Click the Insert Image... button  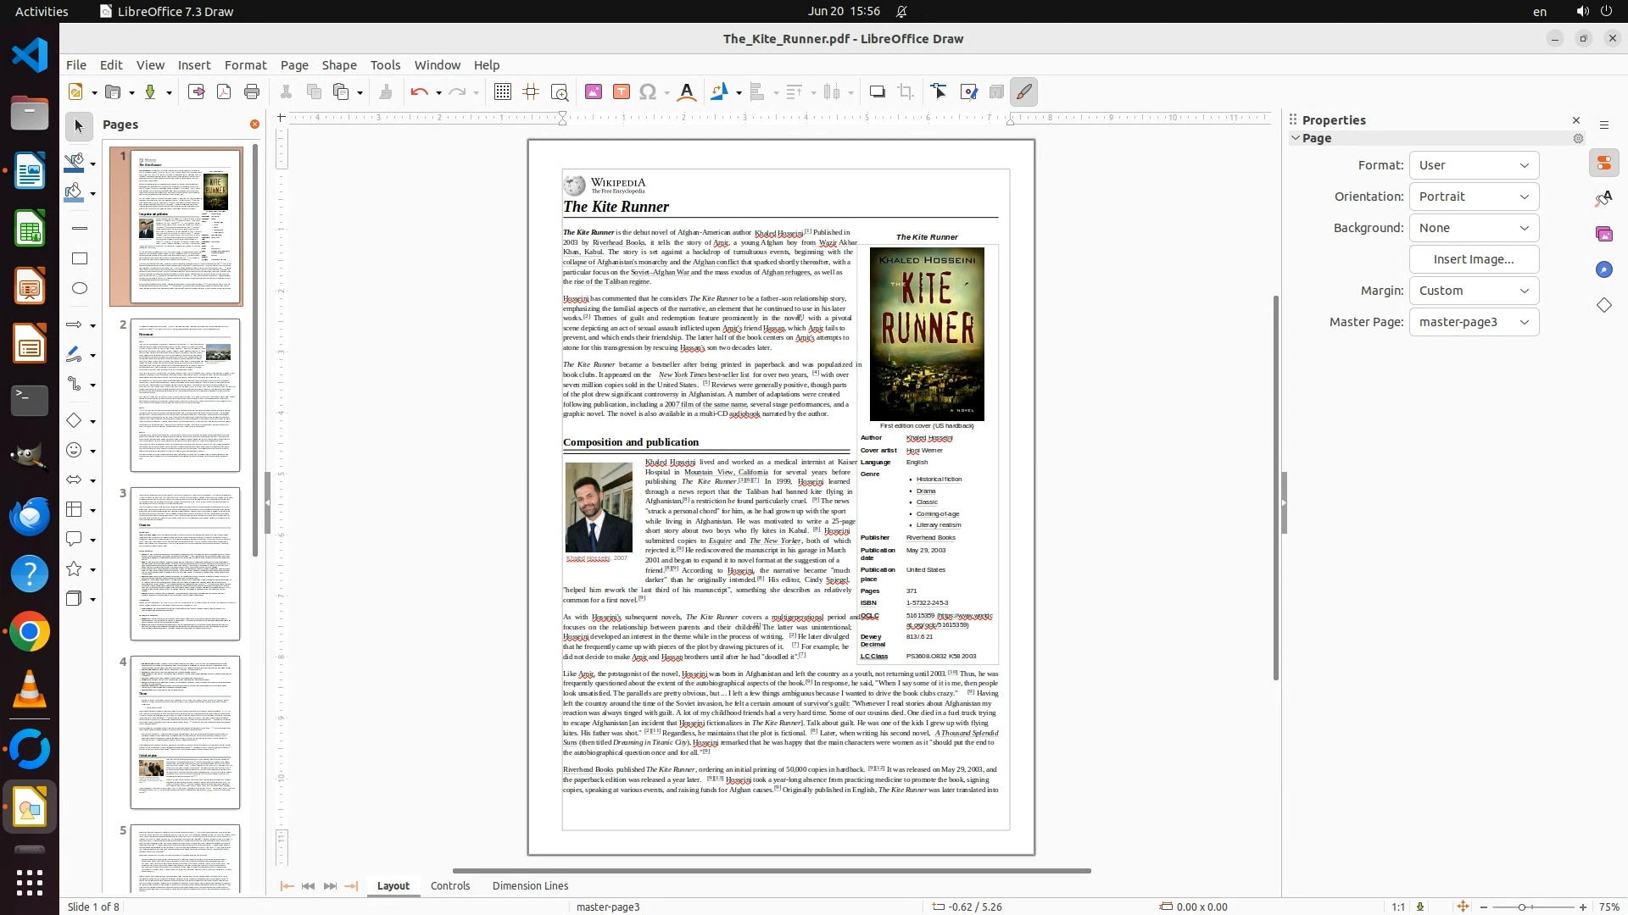pyautogui.click(x=1474, y=259)
